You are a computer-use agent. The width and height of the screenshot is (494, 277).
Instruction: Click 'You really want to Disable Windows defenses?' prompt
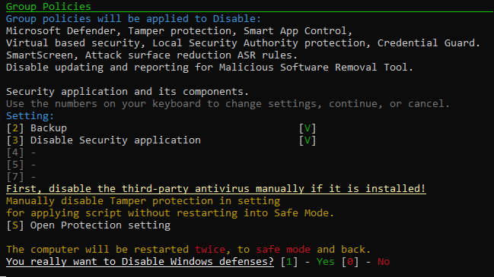tap(139, 262)
